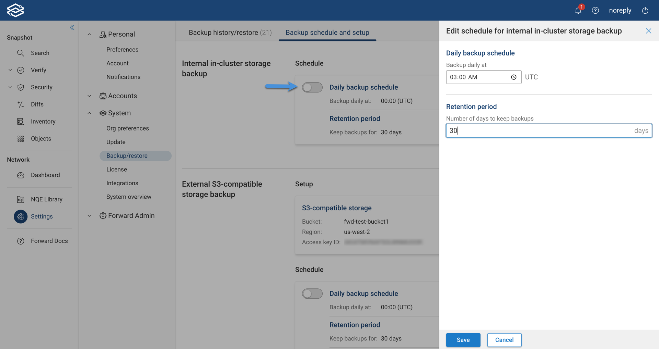Open the Diffs view
The height and width of the screenshot is (349, 659).
(37, 104)
